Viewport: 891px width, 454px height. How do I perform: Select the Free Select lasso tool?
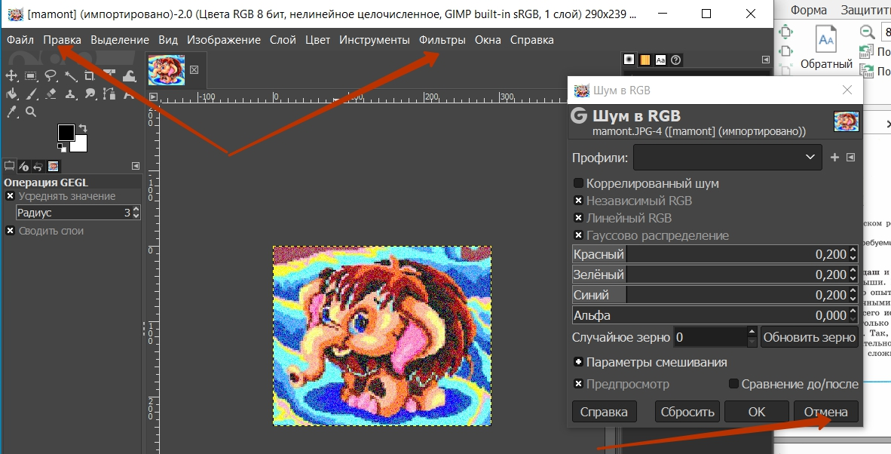(x=51, y=75)
